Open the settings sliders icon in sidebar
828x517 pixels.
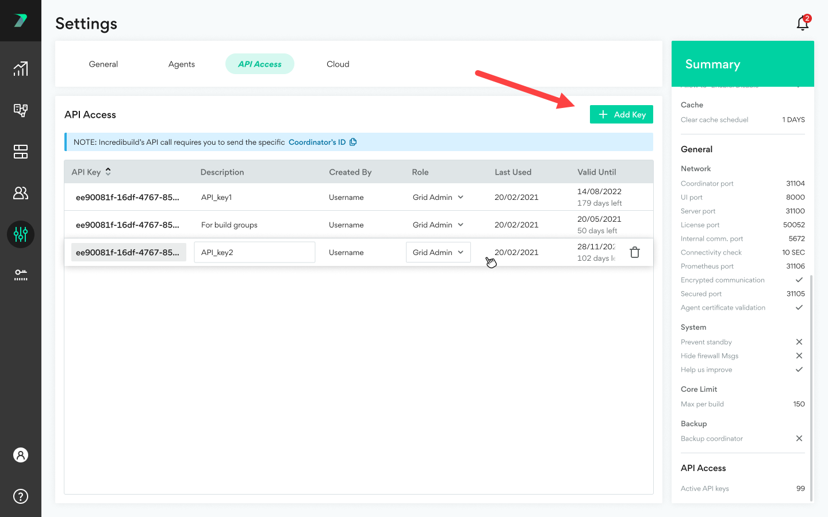click(21, 234)
